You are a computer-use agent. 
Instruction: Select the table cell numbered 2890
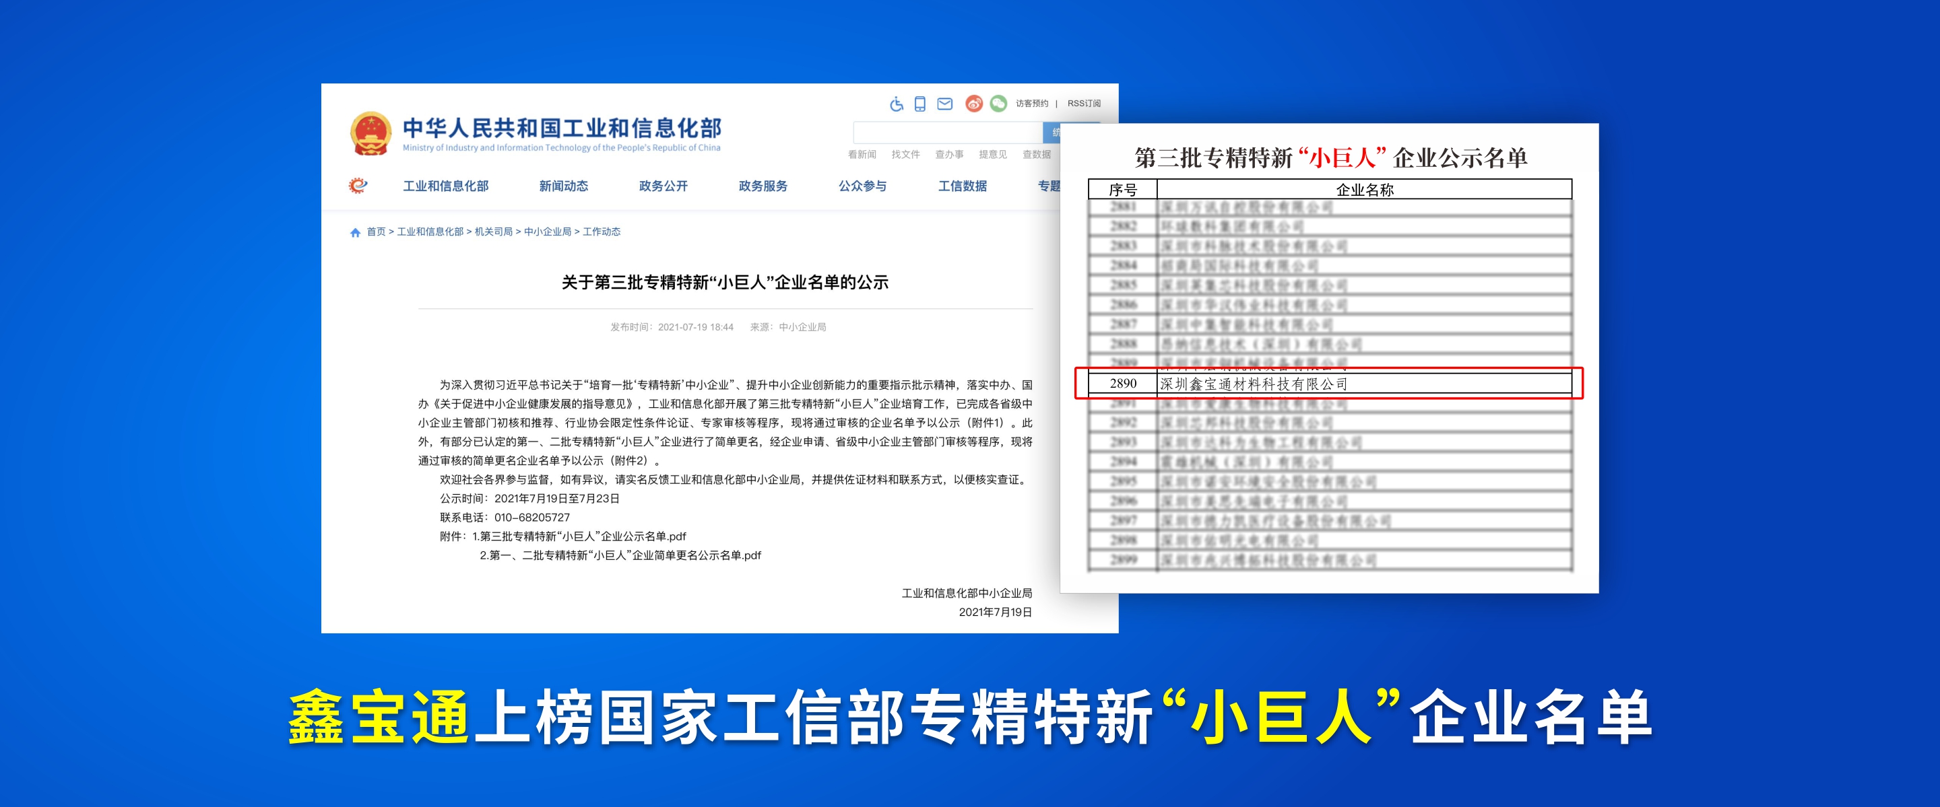click(x=1123, y=384)
